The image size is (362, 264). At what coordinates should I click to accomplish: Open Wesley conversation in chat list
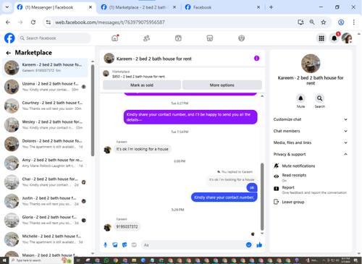coord(46,124)
